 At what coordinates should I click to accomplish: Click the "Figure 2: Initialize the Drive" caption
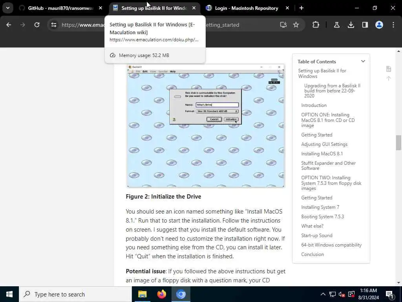click(163, 197)
